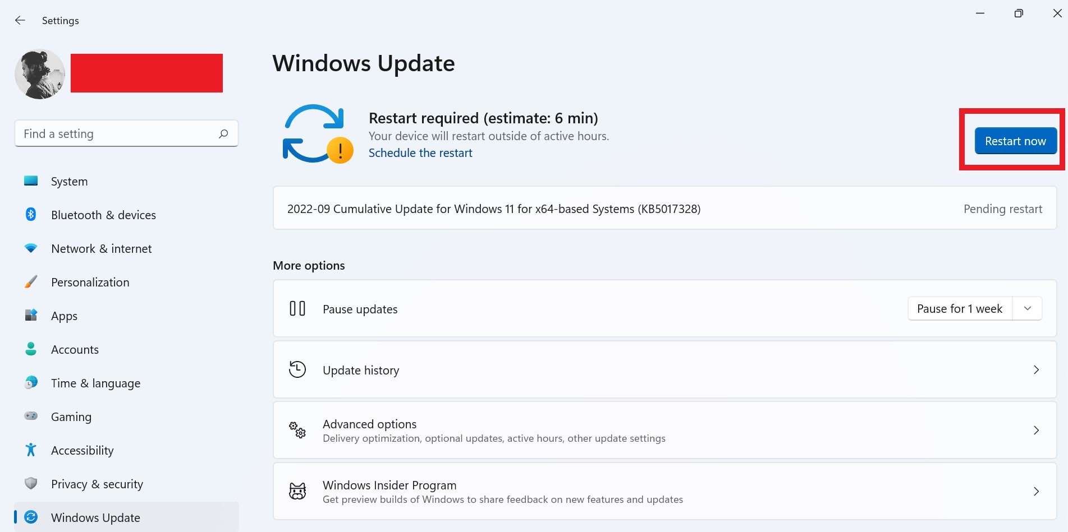Open Personalization settings
Viewport: 1068px width, 532px height.
tap(30, 282)
